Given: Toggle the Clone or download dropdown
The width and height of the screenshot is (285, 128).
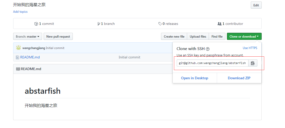Looking at the screenshot, I should tap(244, 36).
